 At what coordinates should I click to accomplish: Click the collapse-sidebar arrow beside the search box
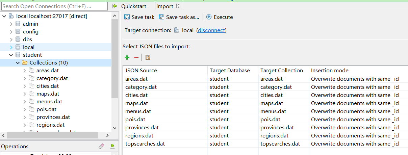(114, 6)
